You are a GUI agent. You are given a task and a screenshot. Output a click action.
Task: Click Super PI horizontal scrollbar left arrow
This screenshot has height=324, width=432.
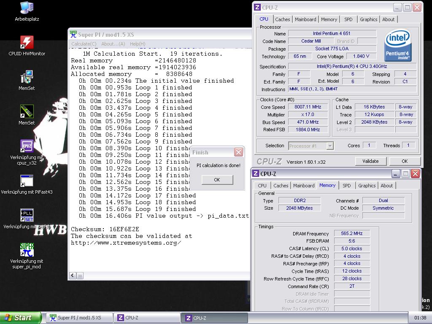(x=73, y=275)
